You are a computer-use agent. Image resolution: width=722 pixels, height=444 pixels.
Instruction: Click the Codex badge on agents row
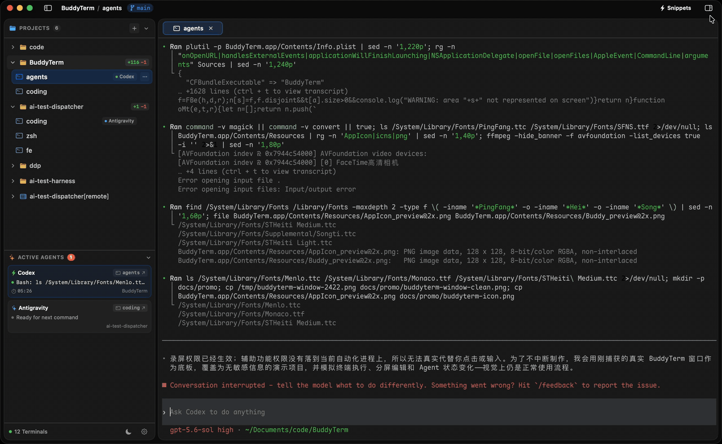[125, 77]
